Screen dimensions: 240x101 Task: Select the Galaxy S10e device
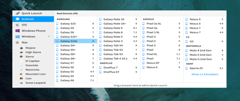coord(76,41)
